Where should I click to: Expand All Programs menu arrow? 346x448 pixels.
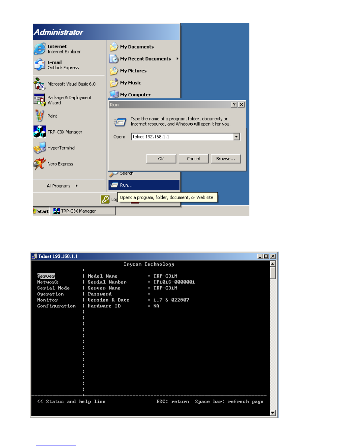point(77,186)
